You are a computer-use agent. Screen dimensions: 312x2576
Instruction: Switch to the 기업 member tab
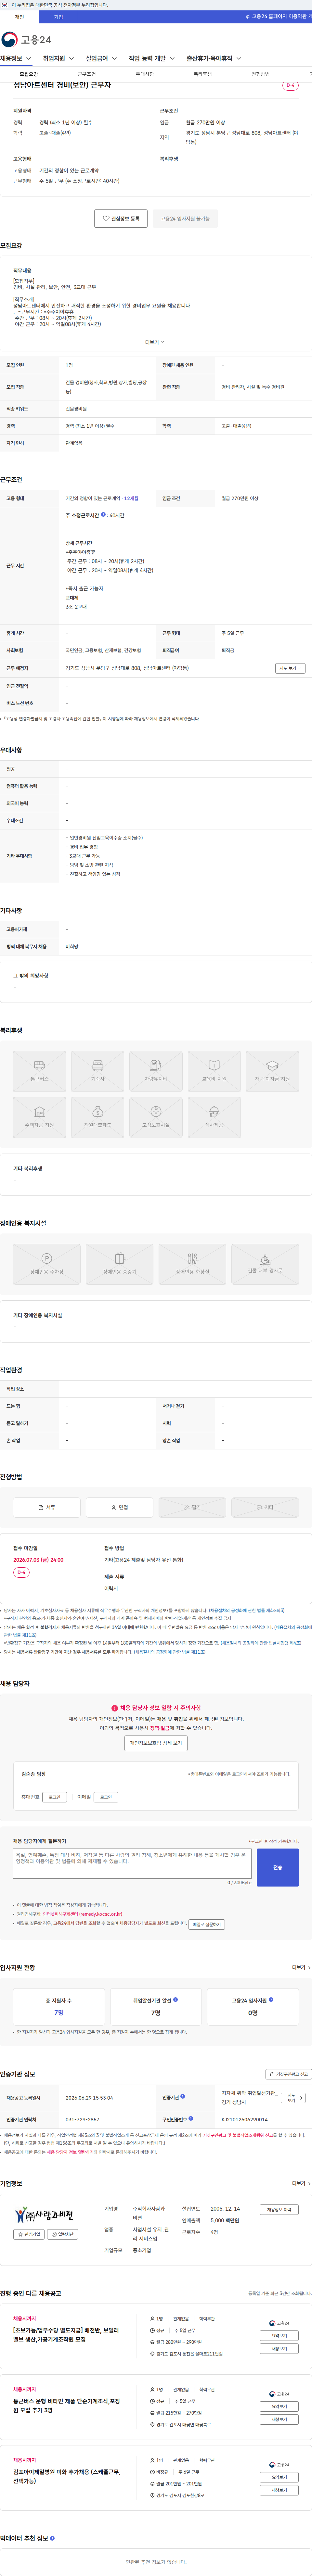[x=58, y=17]
